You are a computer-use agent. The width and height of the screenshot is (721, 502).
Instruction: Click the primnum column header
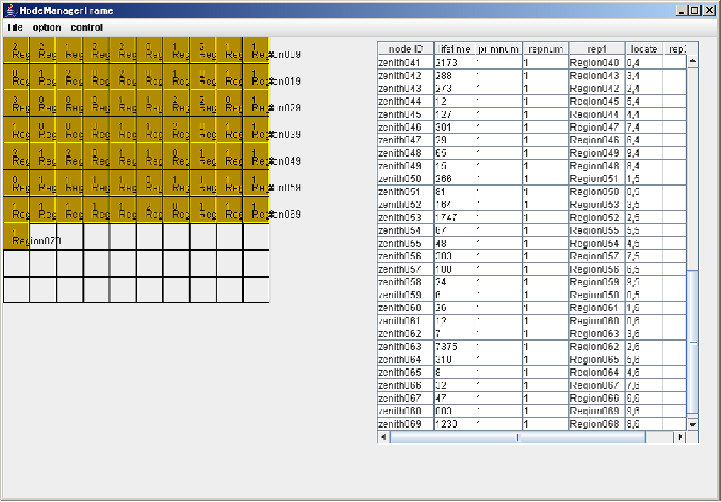499,49
